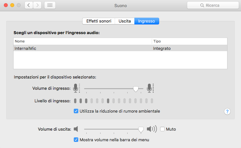241x148 pixels.
Task: Show all preferences grid icon
Action: coord(50,5)
